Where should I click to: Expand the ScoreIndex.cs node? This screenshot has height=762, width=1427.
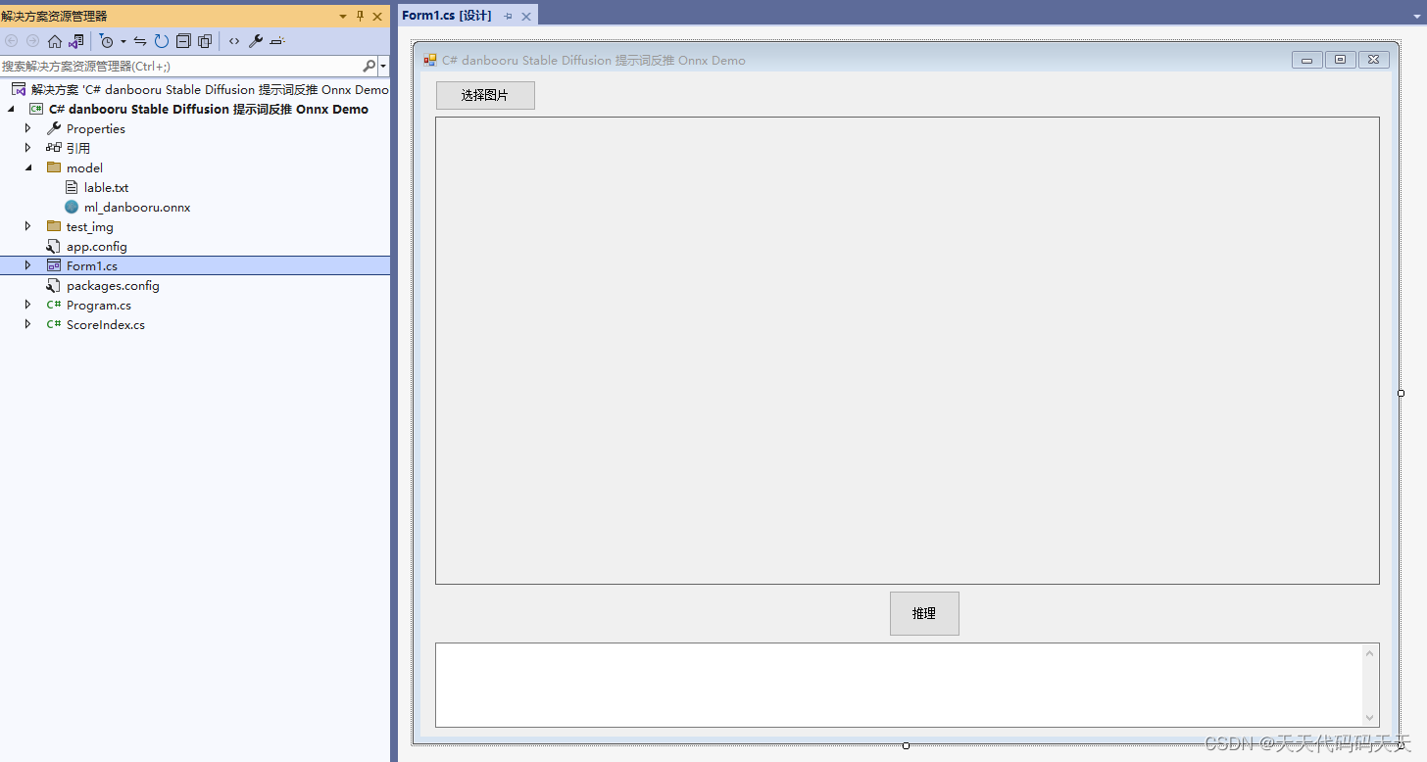(x=28, y=324)
